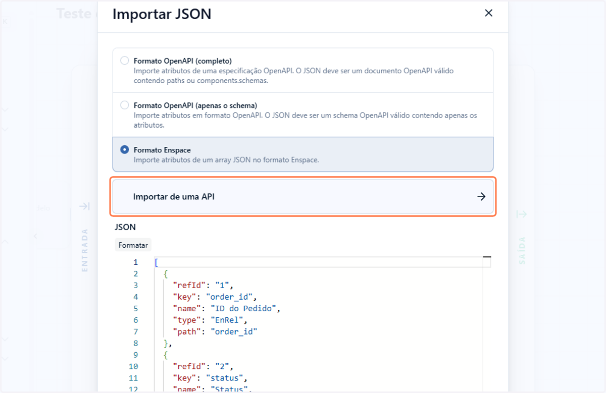606x393 pixels.
Task: Click the "EnRel" type value
Action: 226,320
